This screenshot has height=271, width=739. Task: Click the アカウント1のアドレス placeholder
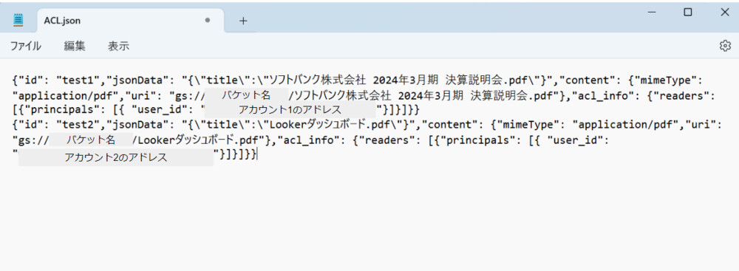tap(290, 110)
